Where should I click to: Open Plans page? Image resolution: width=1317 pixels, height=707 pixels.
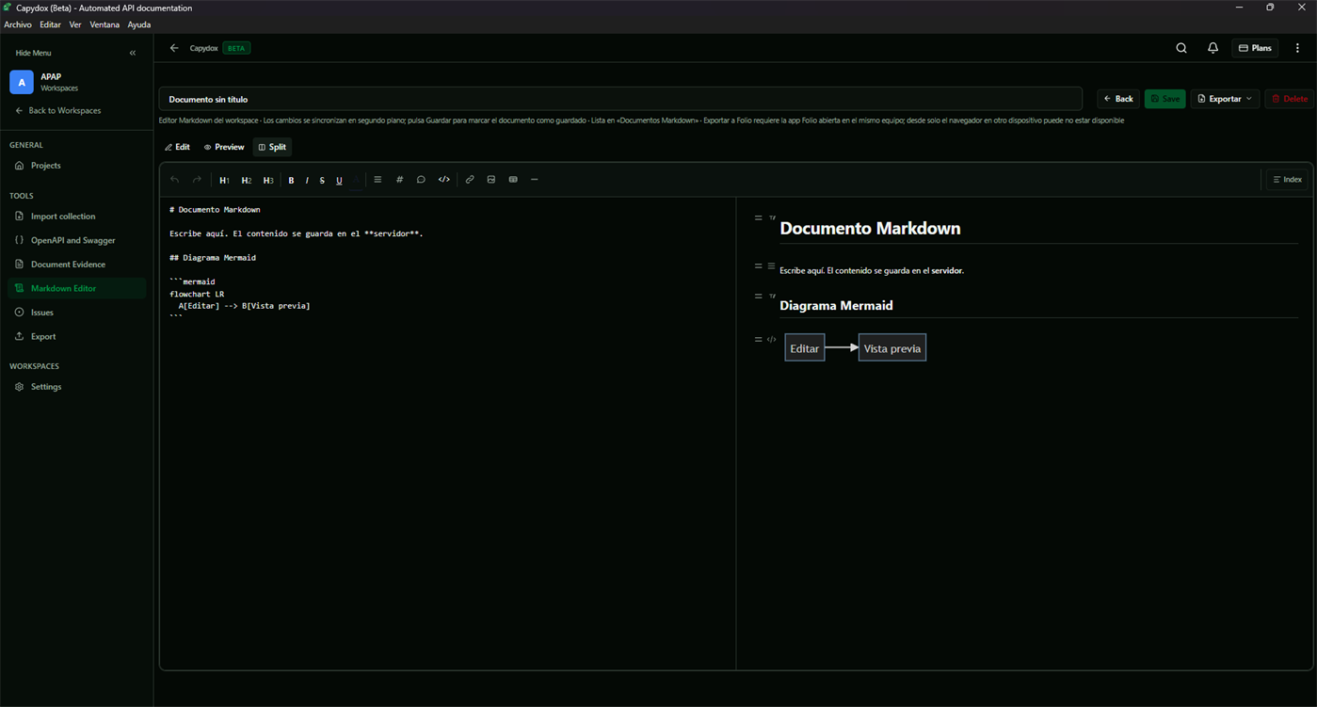click(1255, 48)
